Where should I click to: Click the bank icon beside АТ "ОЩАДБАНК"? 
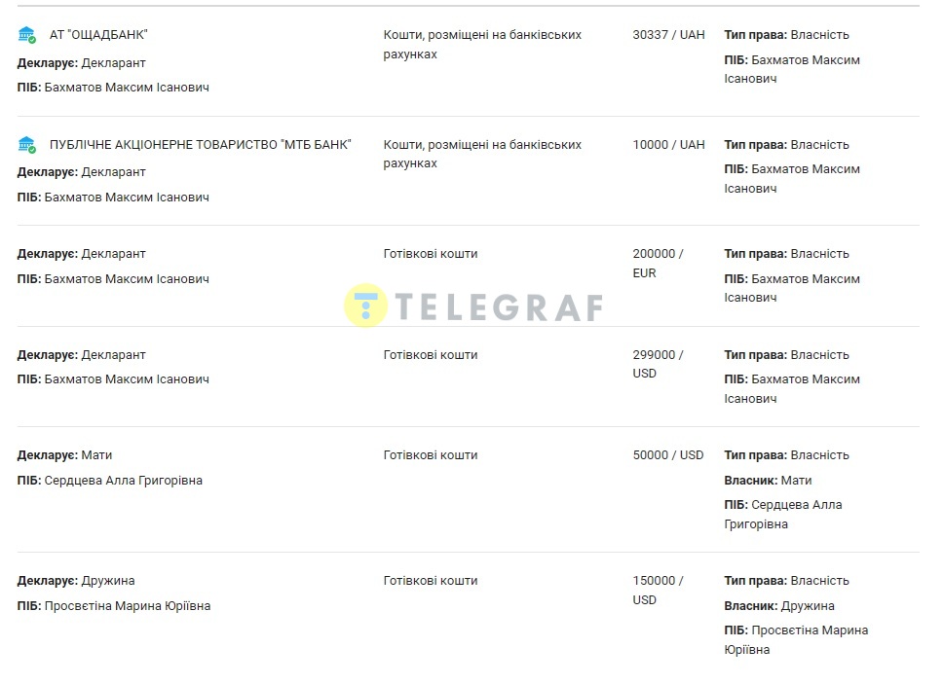[26, 35]
